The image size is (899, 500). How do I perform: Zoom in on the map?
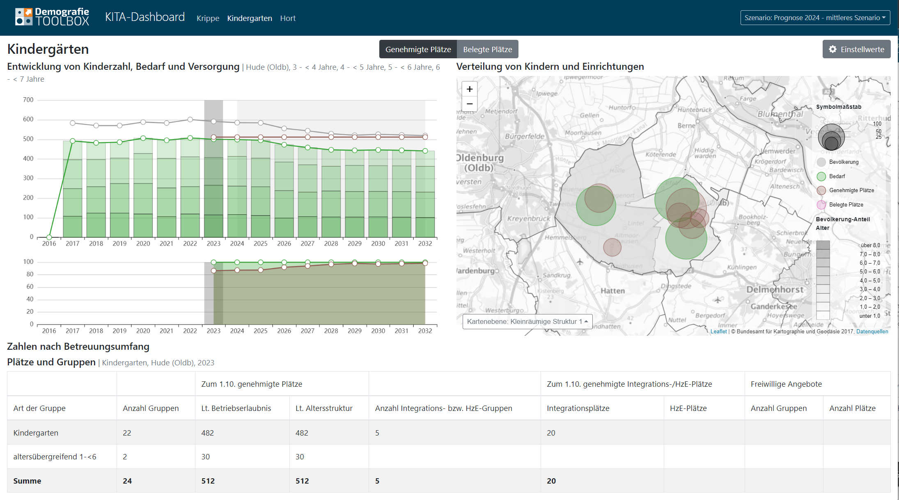(470, 89)
